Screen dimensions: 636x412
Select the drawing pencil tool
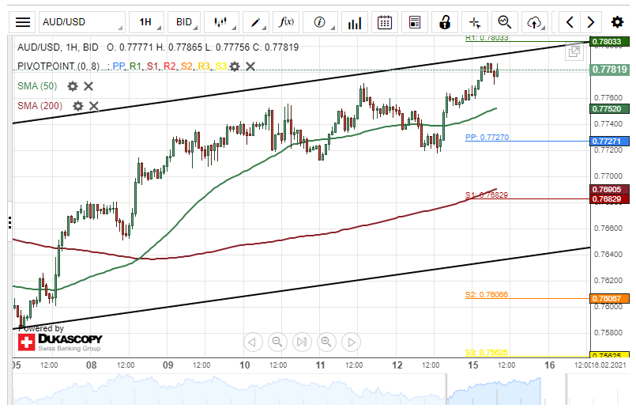tap(255, 22)
